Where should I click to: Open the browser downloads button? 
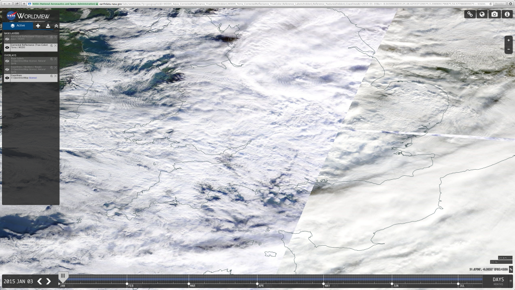(x=511, y=4)
